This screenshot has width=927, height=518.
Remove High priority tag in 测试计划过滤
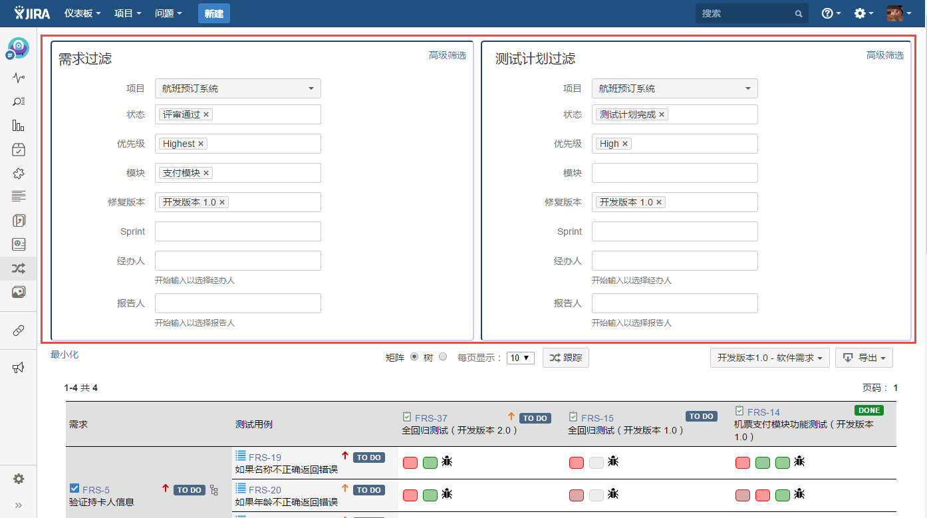tap(625, 144)
